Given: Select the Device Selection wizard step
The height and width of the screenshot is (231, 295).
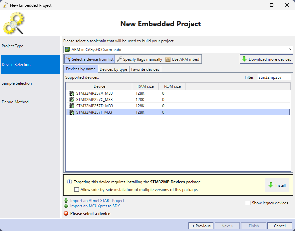Looking at the screenshot, I should click(31, 64).
